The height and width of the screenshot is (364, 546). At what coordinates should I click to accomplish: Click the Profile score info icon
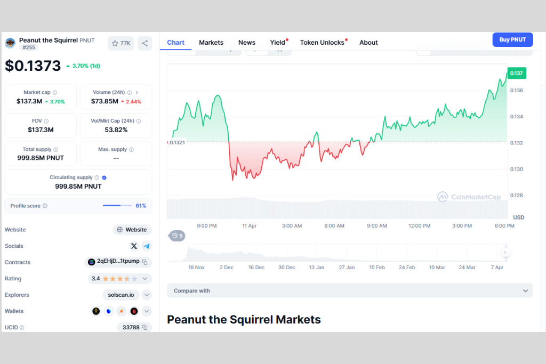(x=45, y=206)
